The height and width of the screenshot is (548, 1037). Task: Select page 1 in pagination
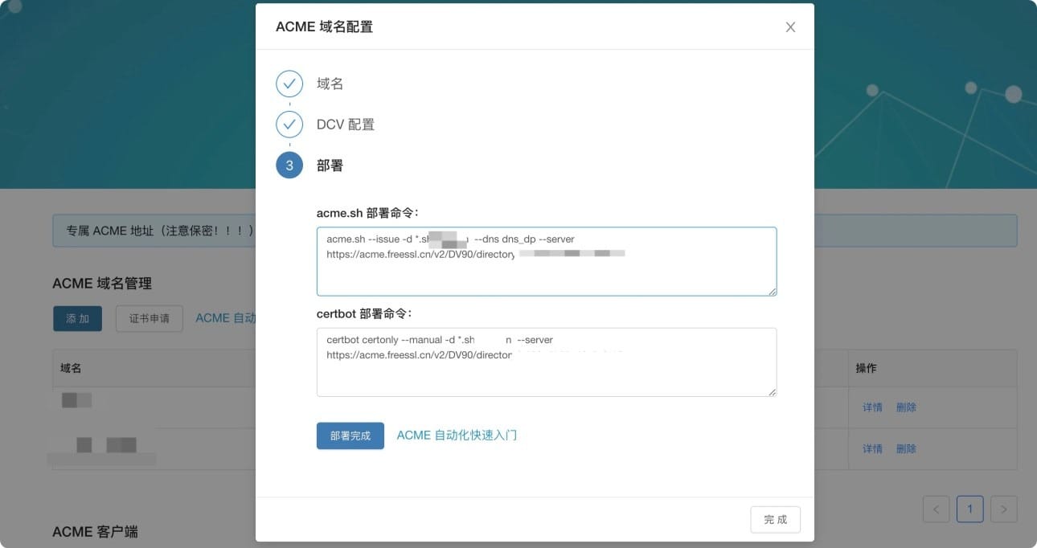pyautogui.click(x=970, y=509)
